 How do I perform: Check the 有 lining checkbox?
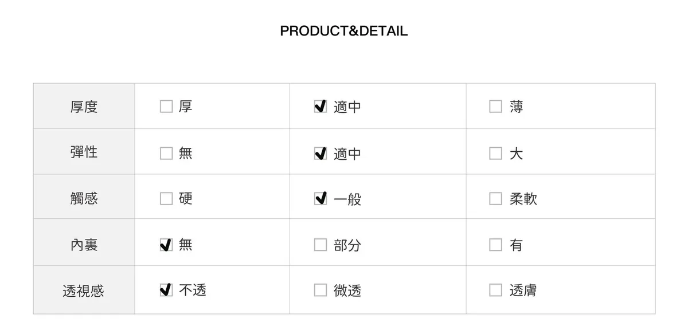click(495, 245)
